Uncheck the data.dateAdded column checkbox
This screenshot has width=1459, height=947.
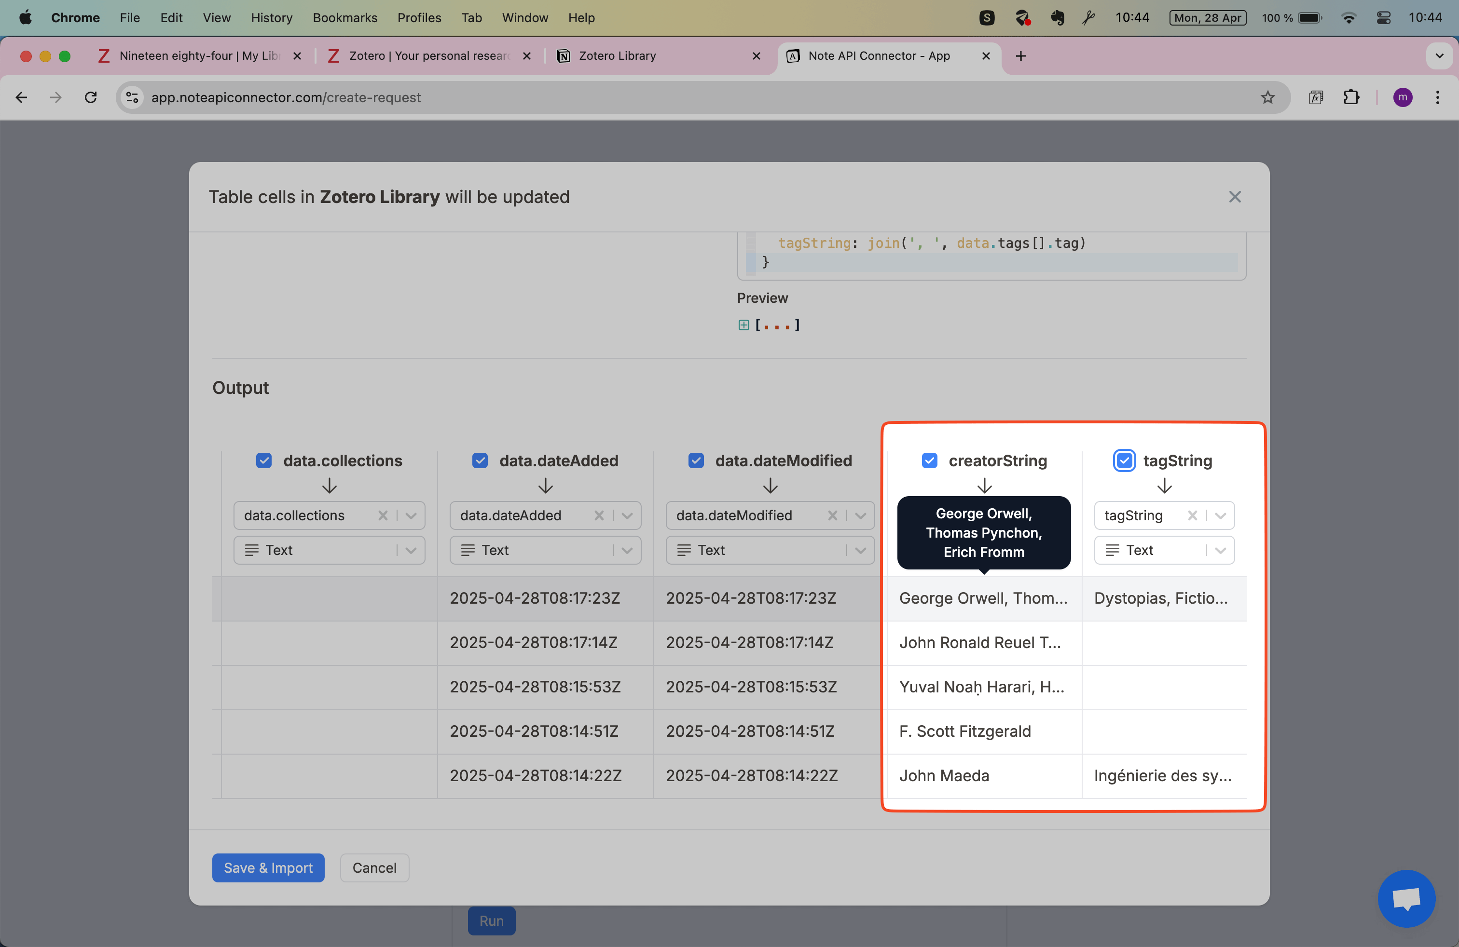pos(480,460)
